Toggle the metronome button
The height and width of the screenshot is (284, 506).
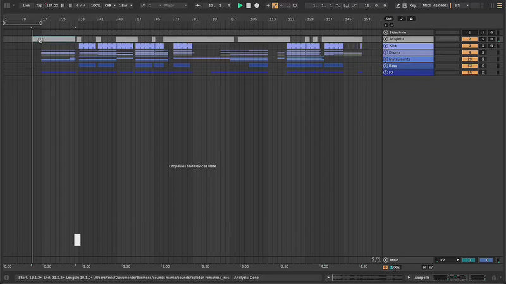(x=108, y=5)
